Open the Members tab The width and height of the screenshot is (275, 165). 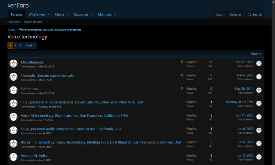click(x=105, y=14)
